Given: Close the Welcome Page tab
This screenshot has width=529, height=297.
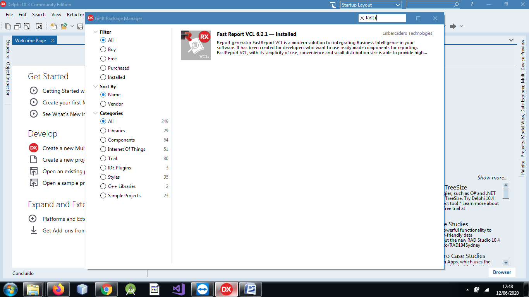Looking at the screenshot, I should [x=52, y=41].
